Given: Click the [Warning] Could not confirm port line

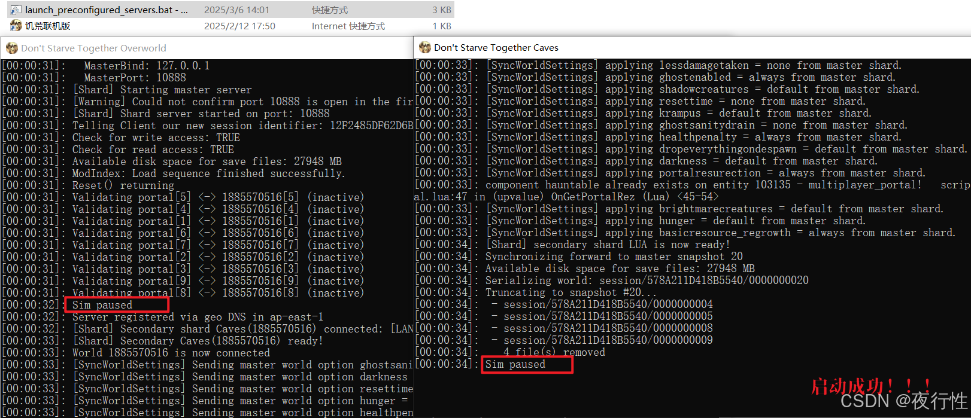Looking at the screenshot, I should point(207,102).
